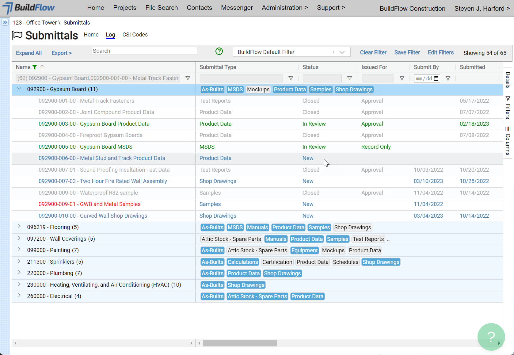Click the BuildFlow logo
Viewport: 514px width, 355px height.
point(29,8)
